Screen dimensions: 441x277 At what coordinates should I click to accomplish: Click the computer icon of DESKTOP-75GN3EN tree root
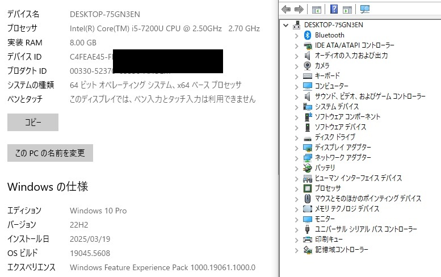pos(296,25)
